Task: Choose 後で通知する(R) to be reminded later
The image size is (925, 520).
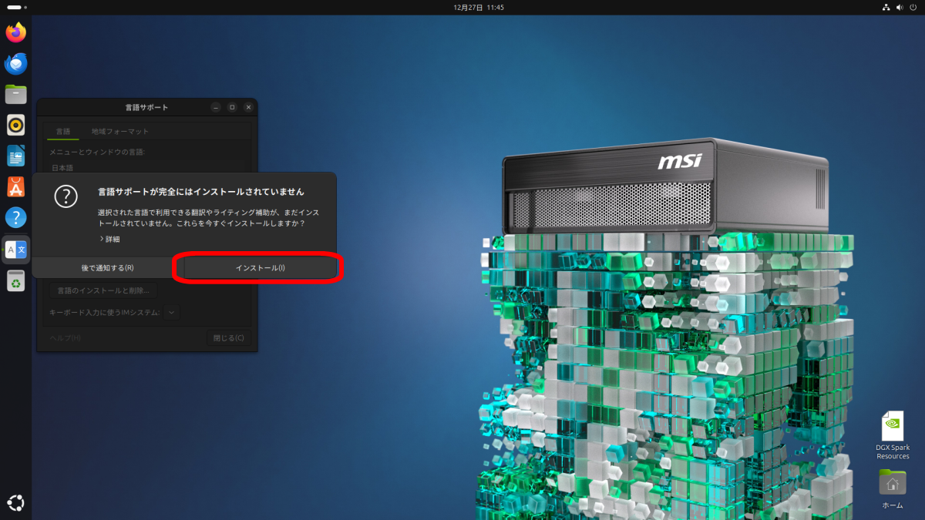Action: click(x=107, y=268)
